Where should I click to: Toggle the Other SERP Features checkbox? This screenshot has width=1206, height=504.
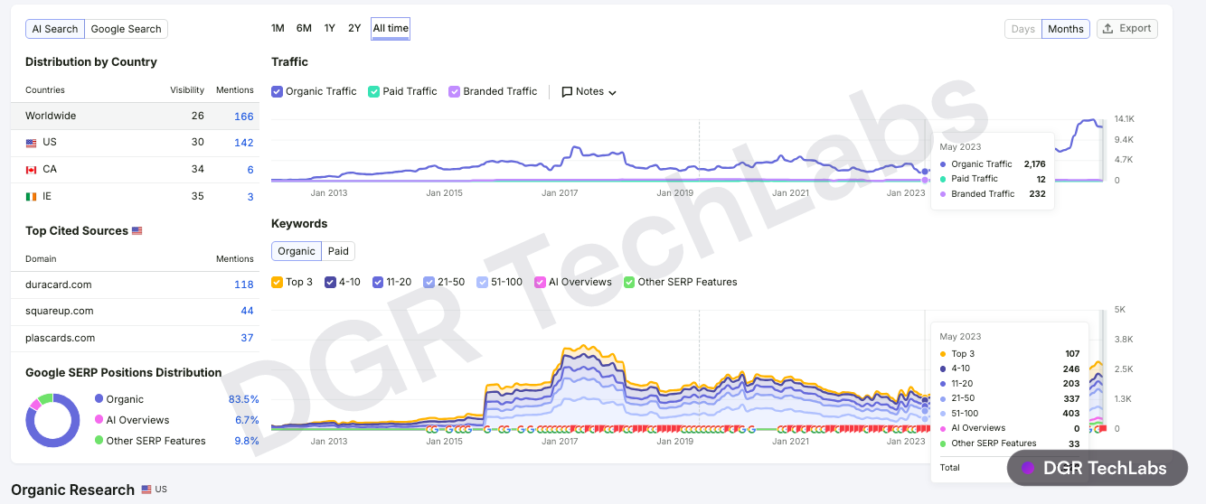click(629, 282)
